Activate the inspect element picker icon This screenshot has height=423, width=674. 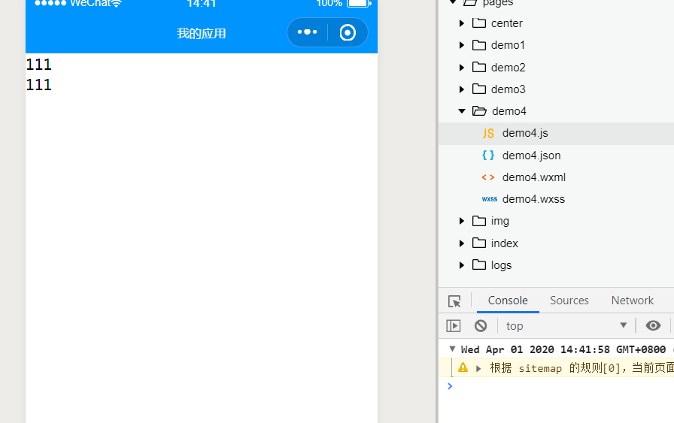(454, 301)
